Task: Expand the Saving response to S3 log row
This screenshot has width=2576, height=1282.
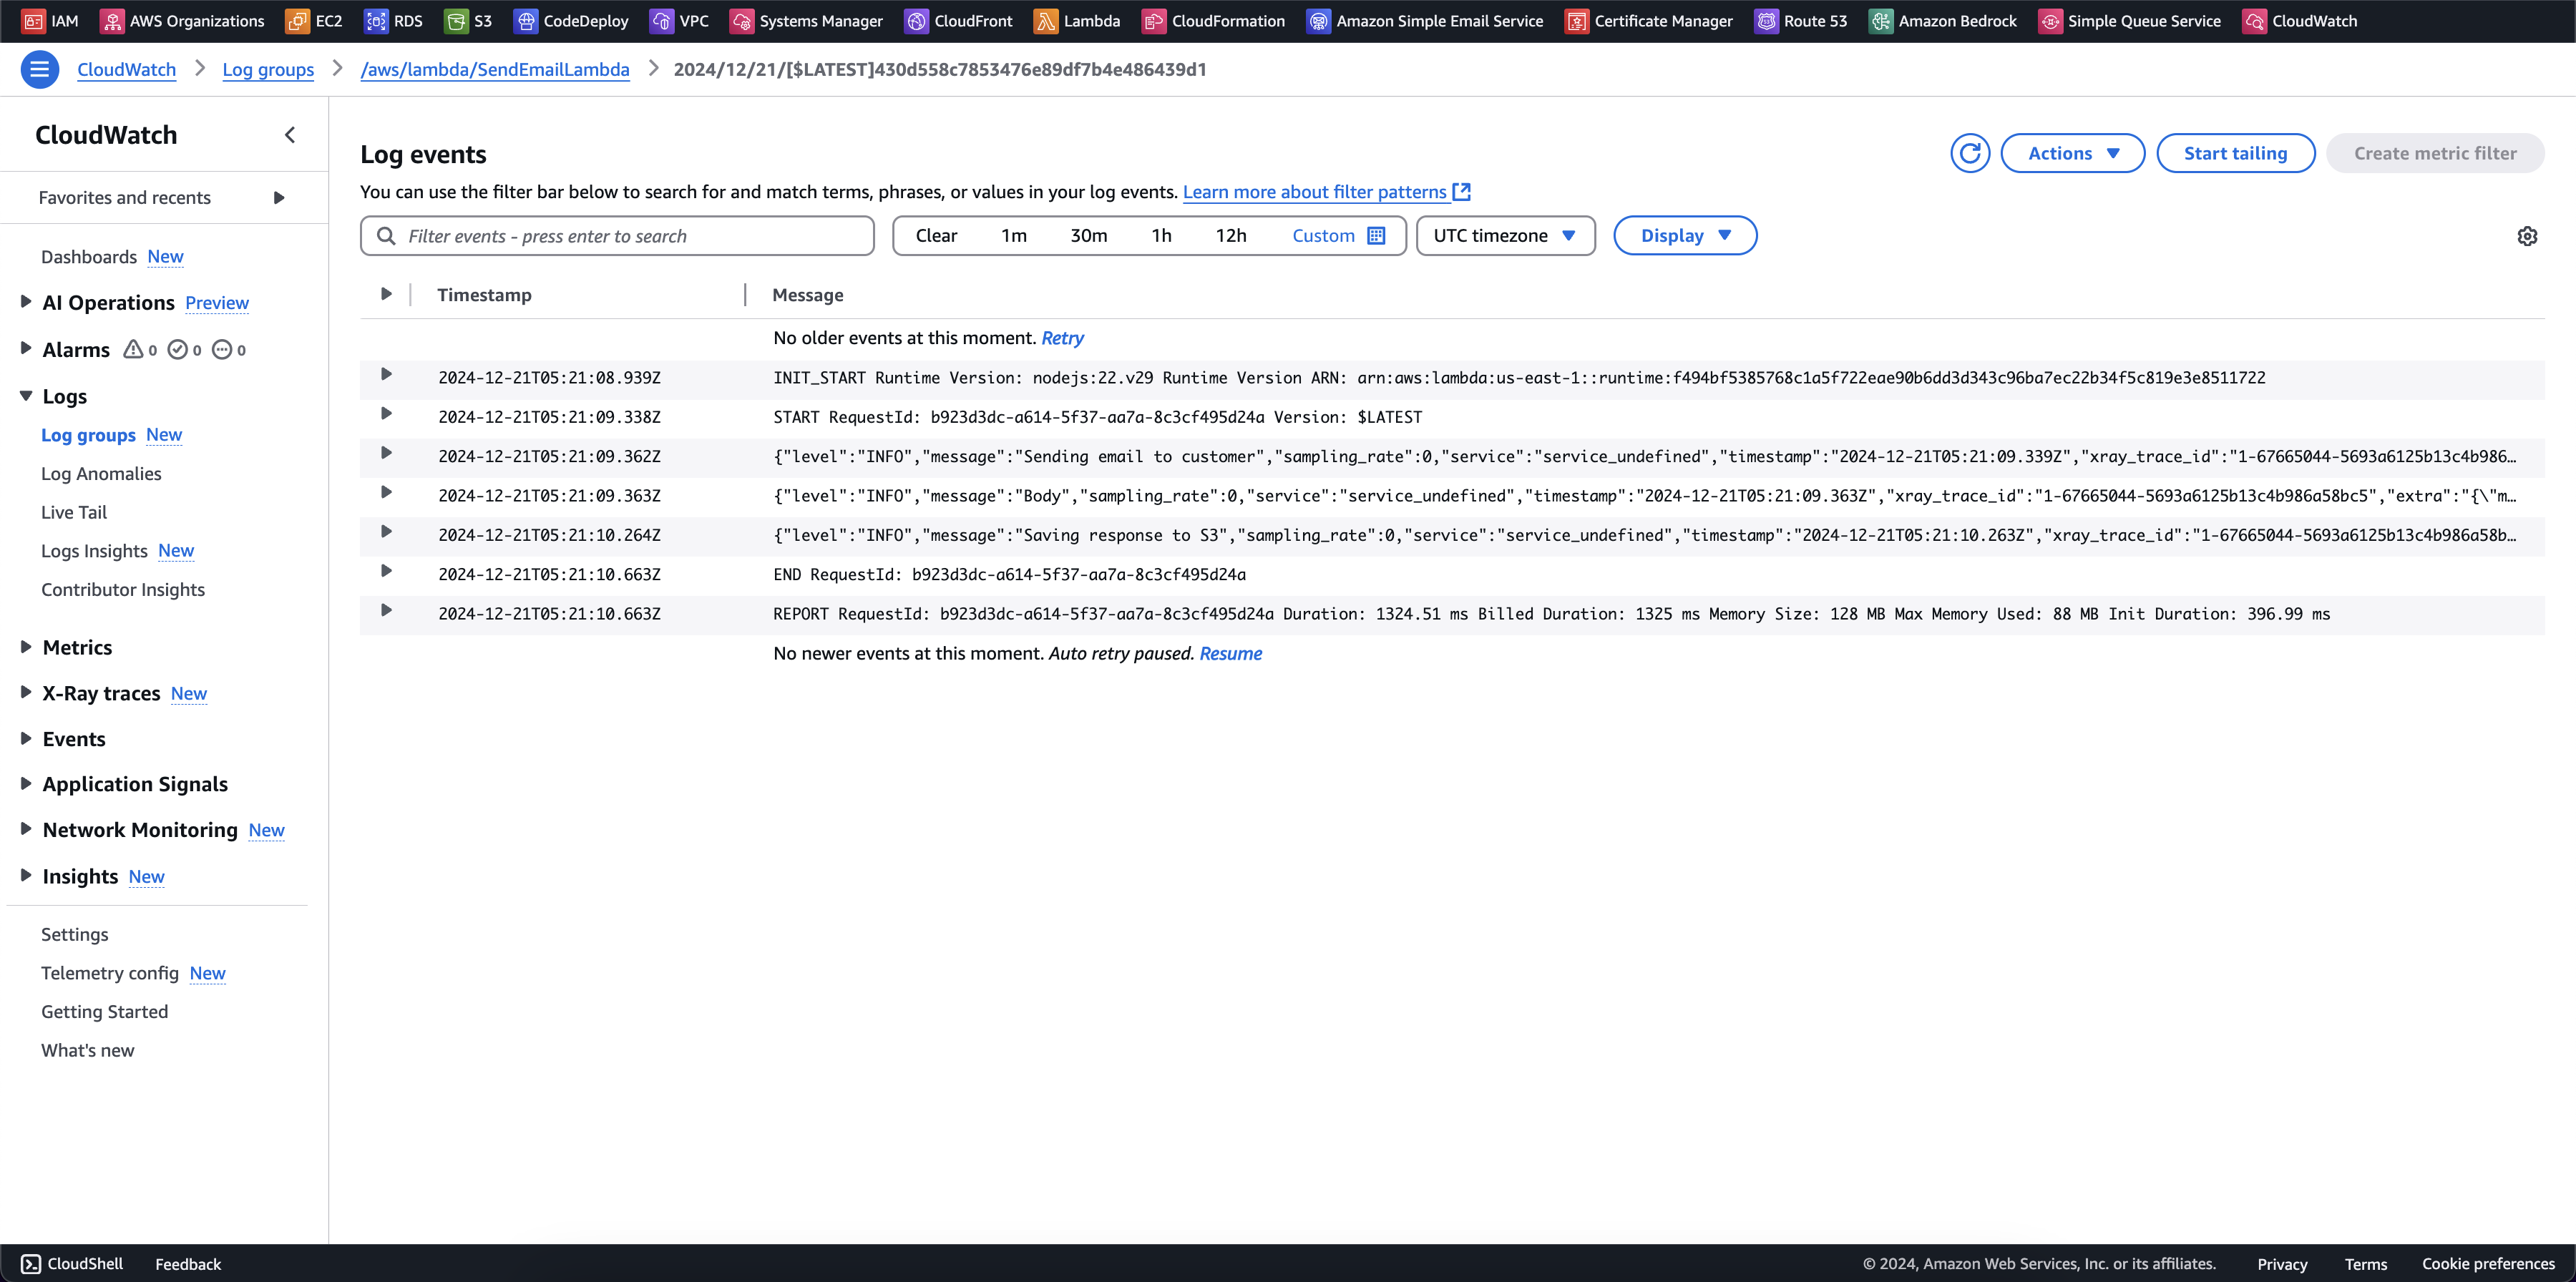Action: coord(386,531)
